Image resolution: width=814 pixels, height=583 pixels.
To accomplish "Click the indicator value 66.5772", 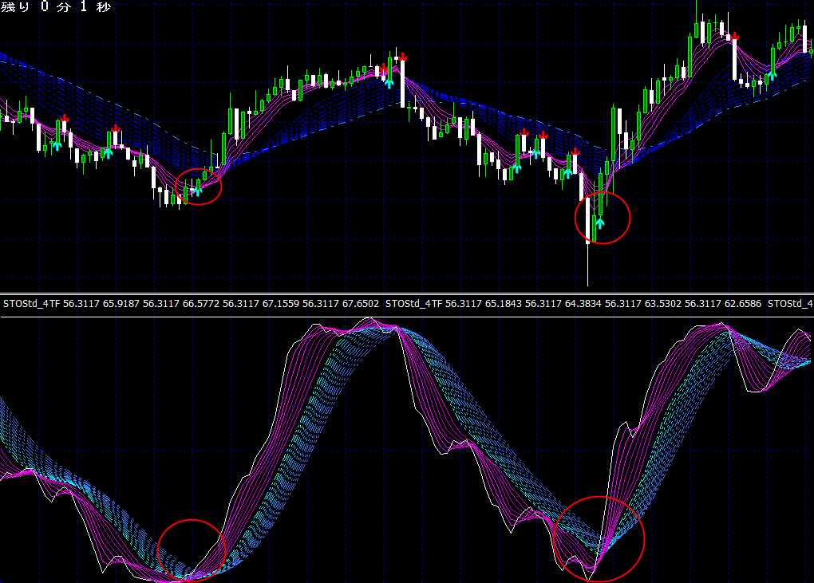I will point(201,303).
